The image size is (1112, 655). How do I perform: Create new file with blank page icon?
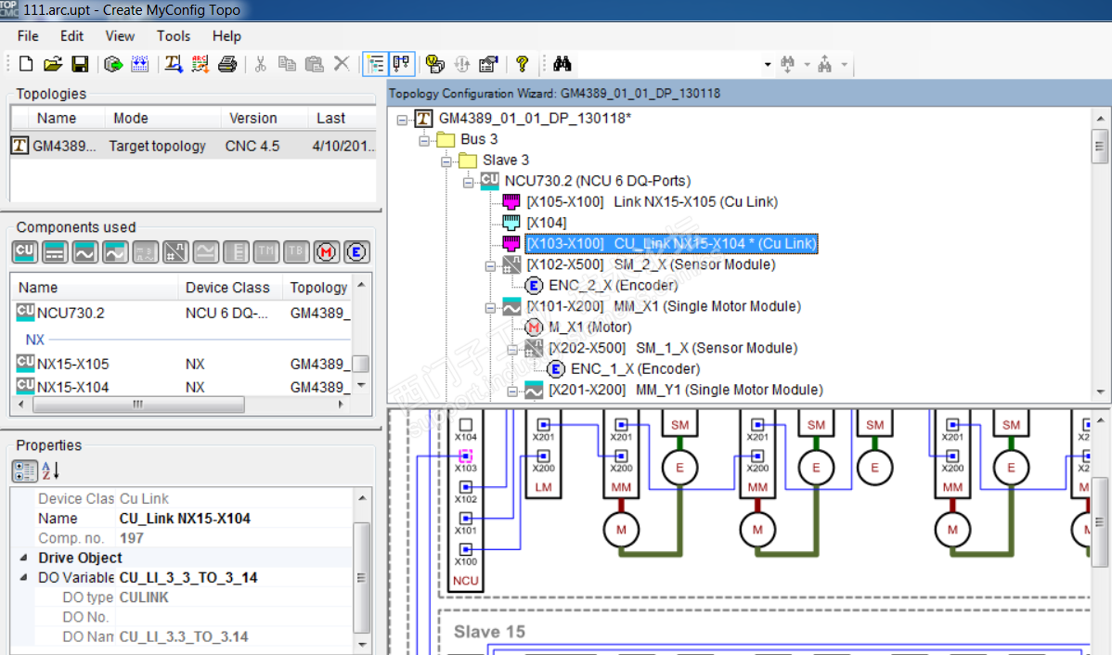point(26,64)
